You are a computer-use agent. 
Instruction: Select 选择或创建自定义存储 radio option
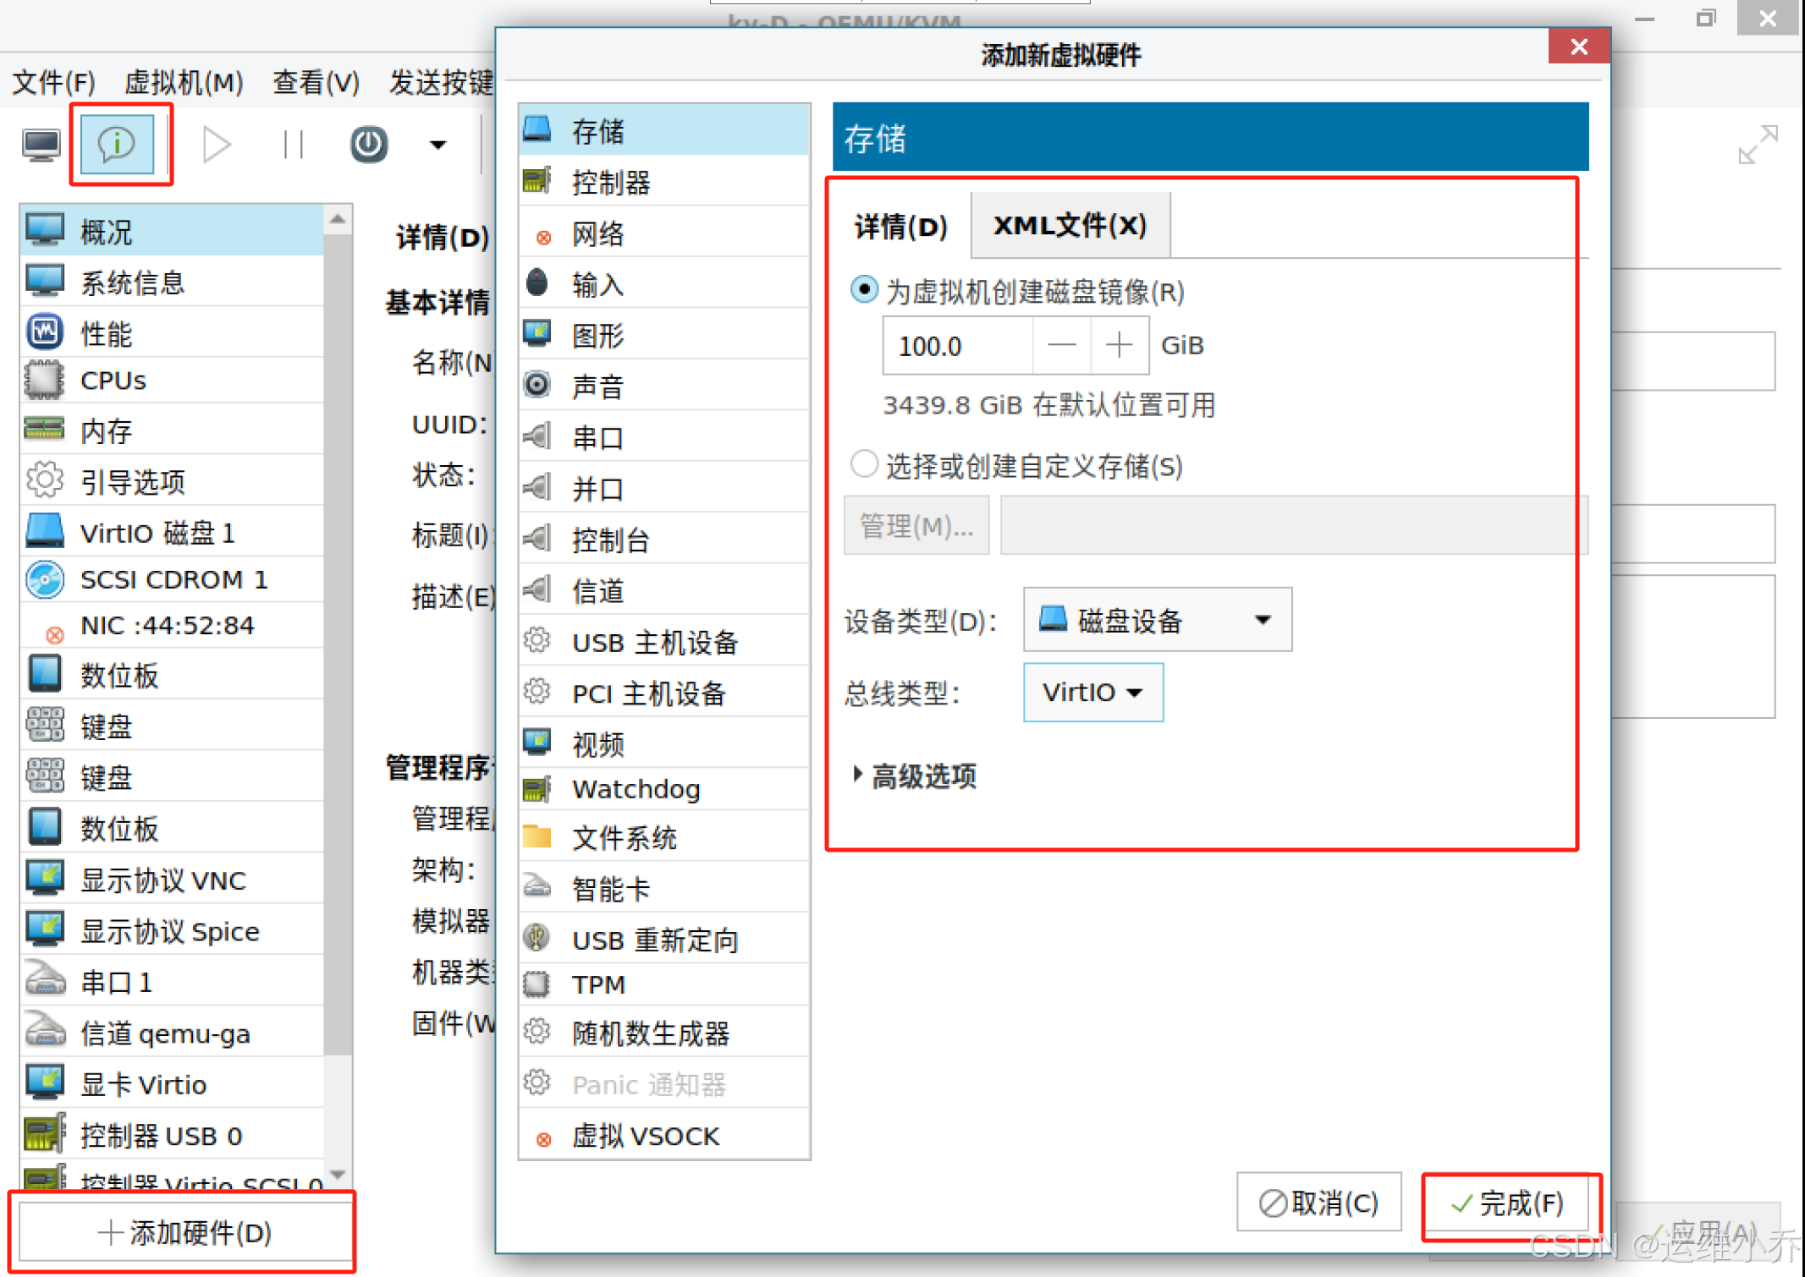click(x=864, y=464)
